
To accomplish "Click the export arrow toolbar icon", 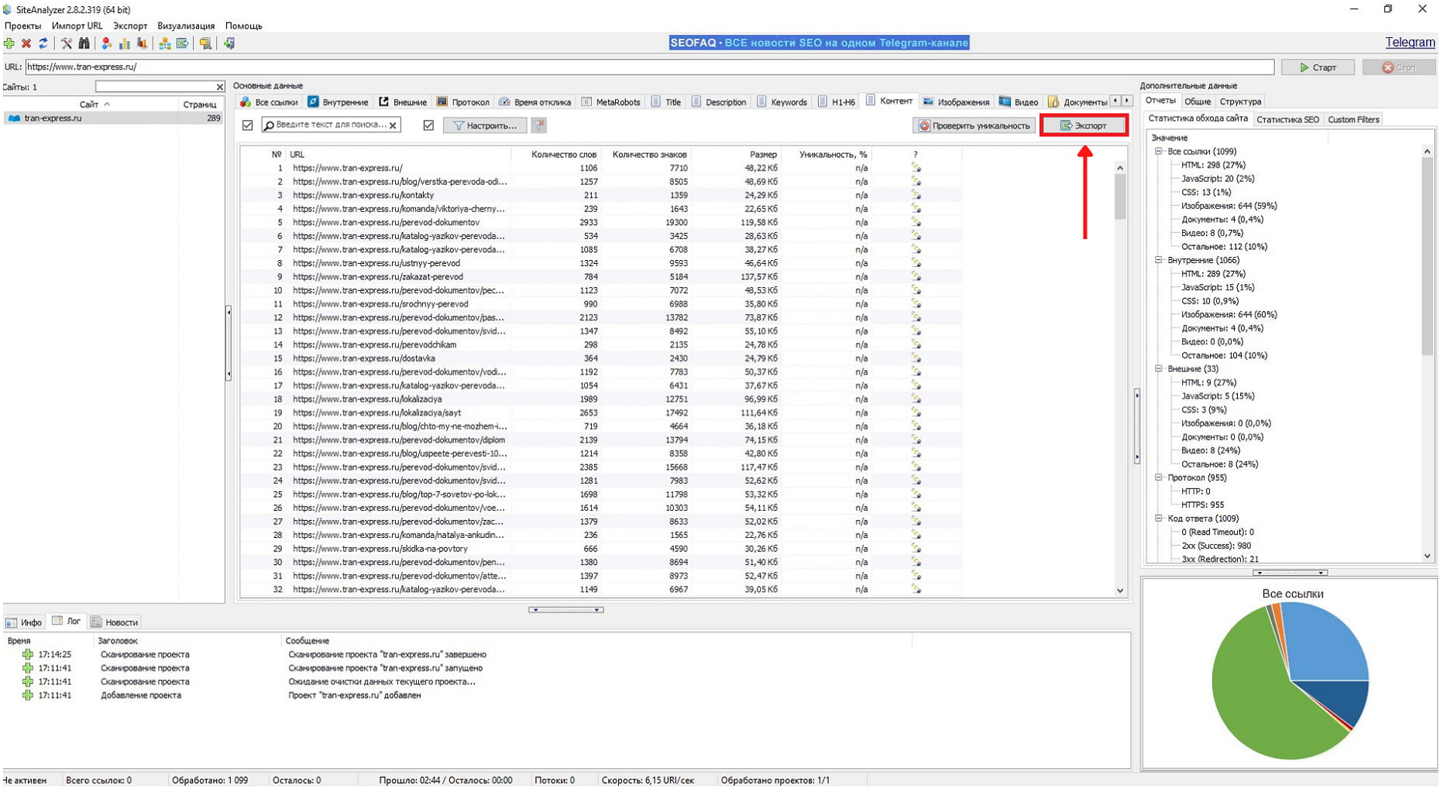I will click(x=182, y=43).
